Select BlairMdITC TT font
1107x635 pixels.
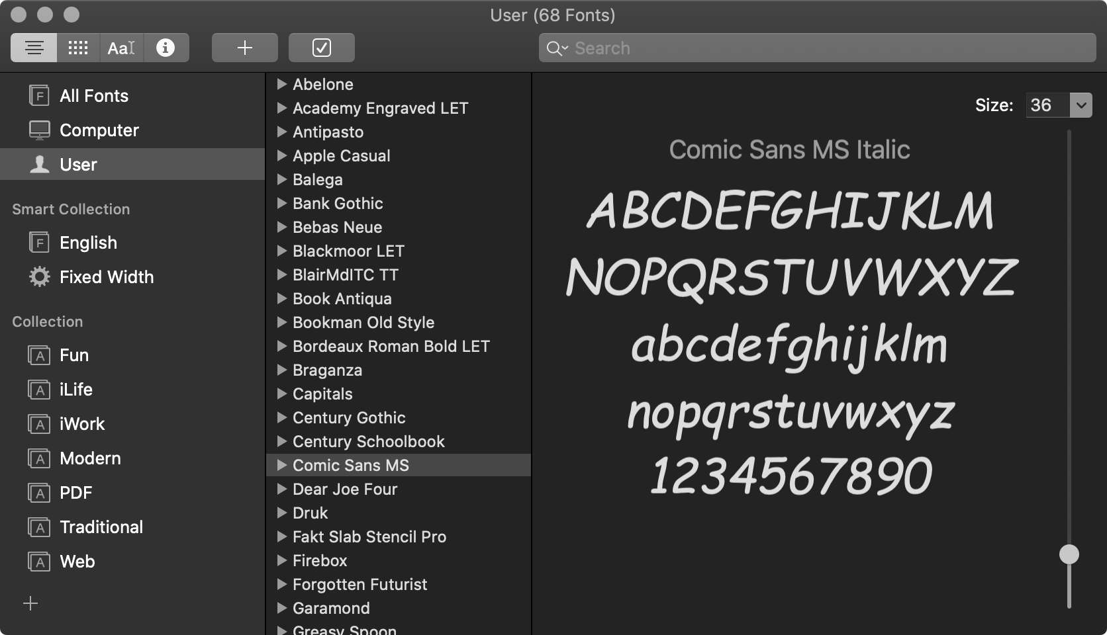(399, 275)
